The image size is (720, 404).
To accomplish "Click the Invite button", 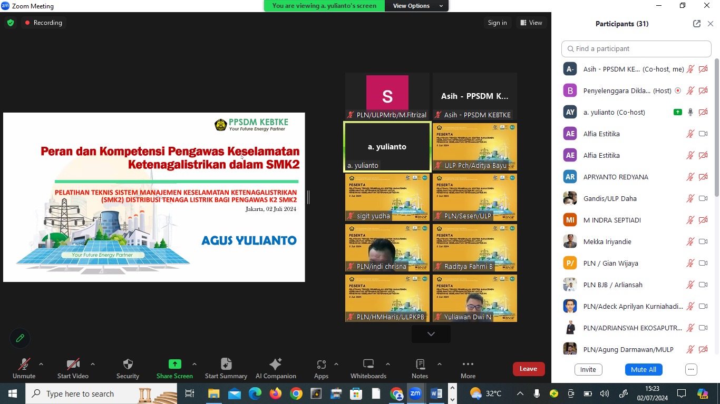I will point(588,369).
